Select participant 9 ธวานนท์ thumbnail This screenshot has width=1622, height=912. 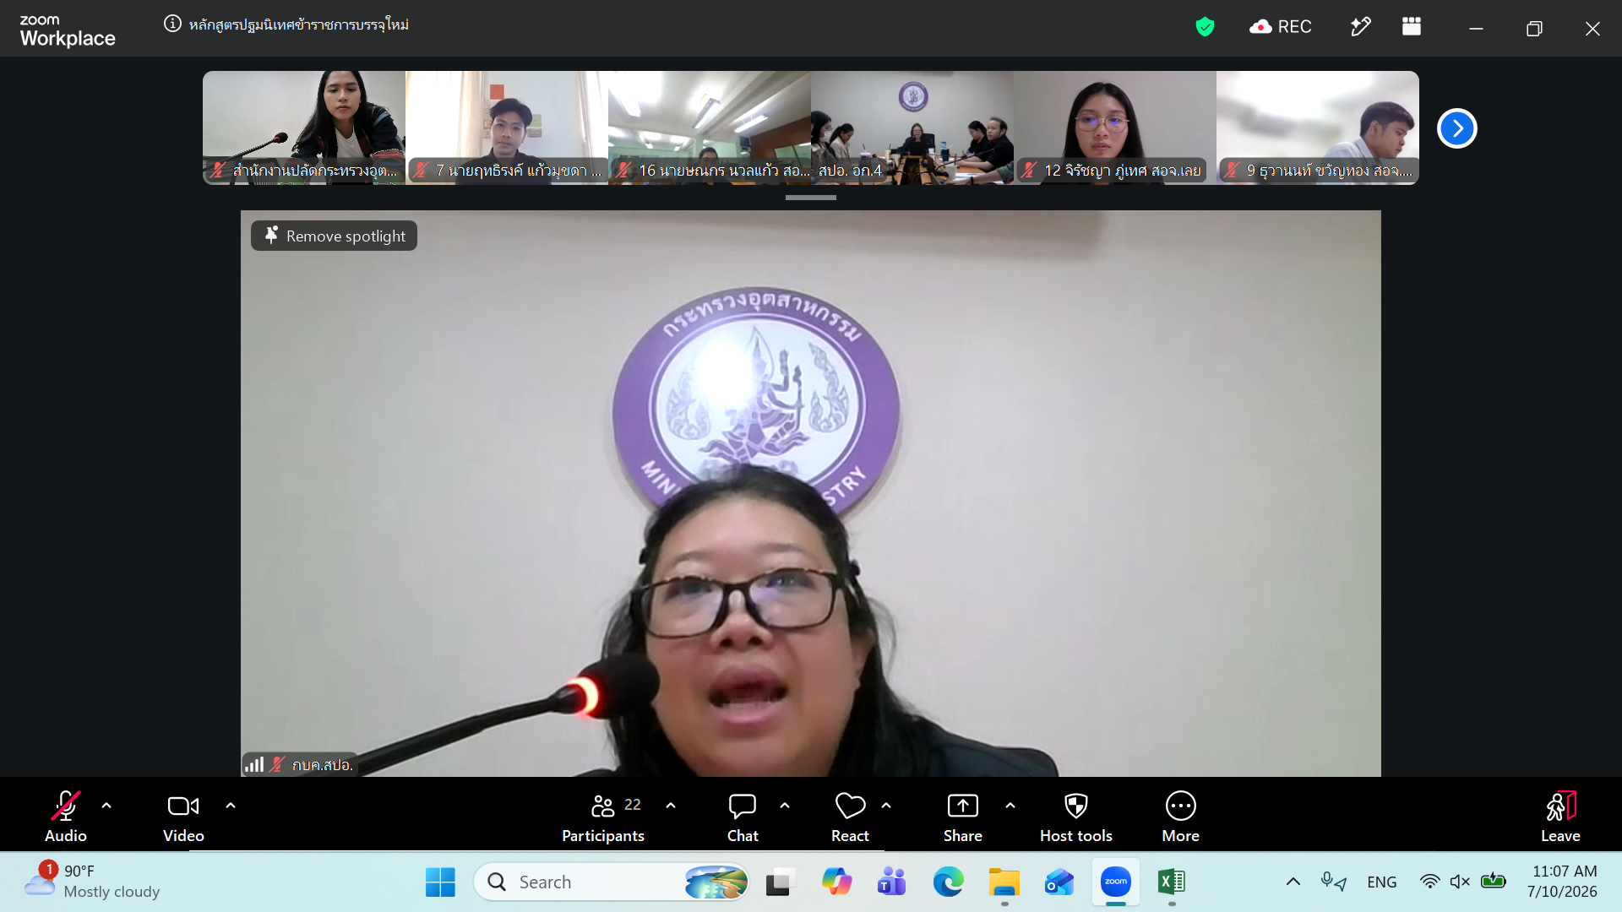(x=1318, y=128)
